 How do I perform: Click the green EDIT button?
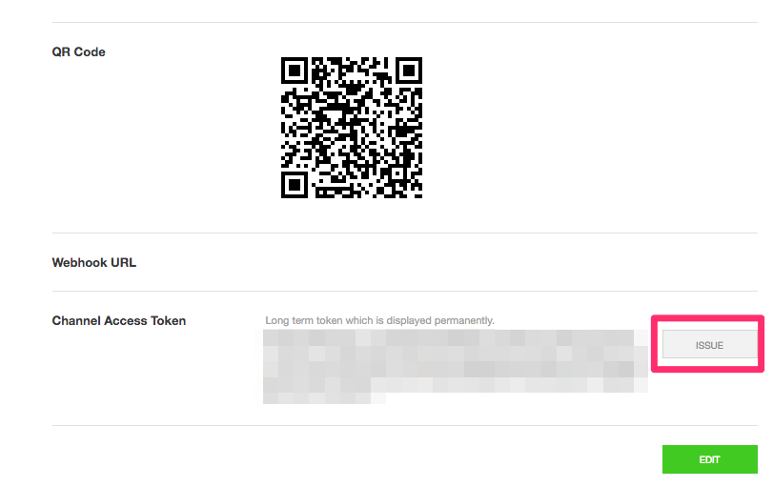[709, 459]
